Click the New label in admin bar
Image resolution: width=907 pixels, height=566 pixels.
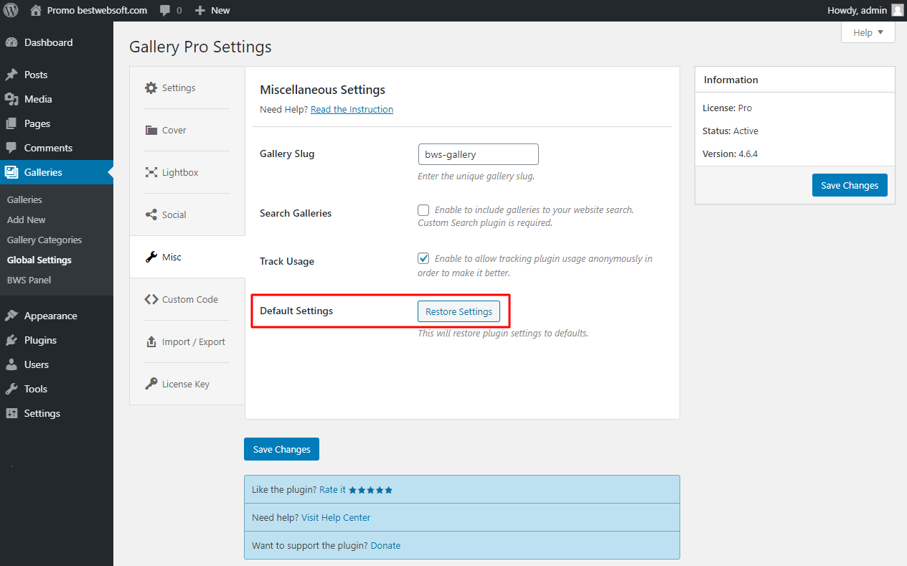220,11
